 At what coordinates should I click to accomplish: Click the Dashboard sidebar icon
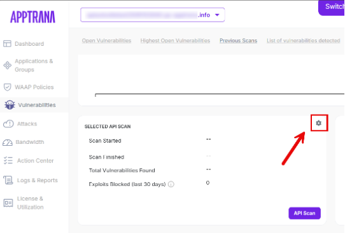[x=7, y=43]
